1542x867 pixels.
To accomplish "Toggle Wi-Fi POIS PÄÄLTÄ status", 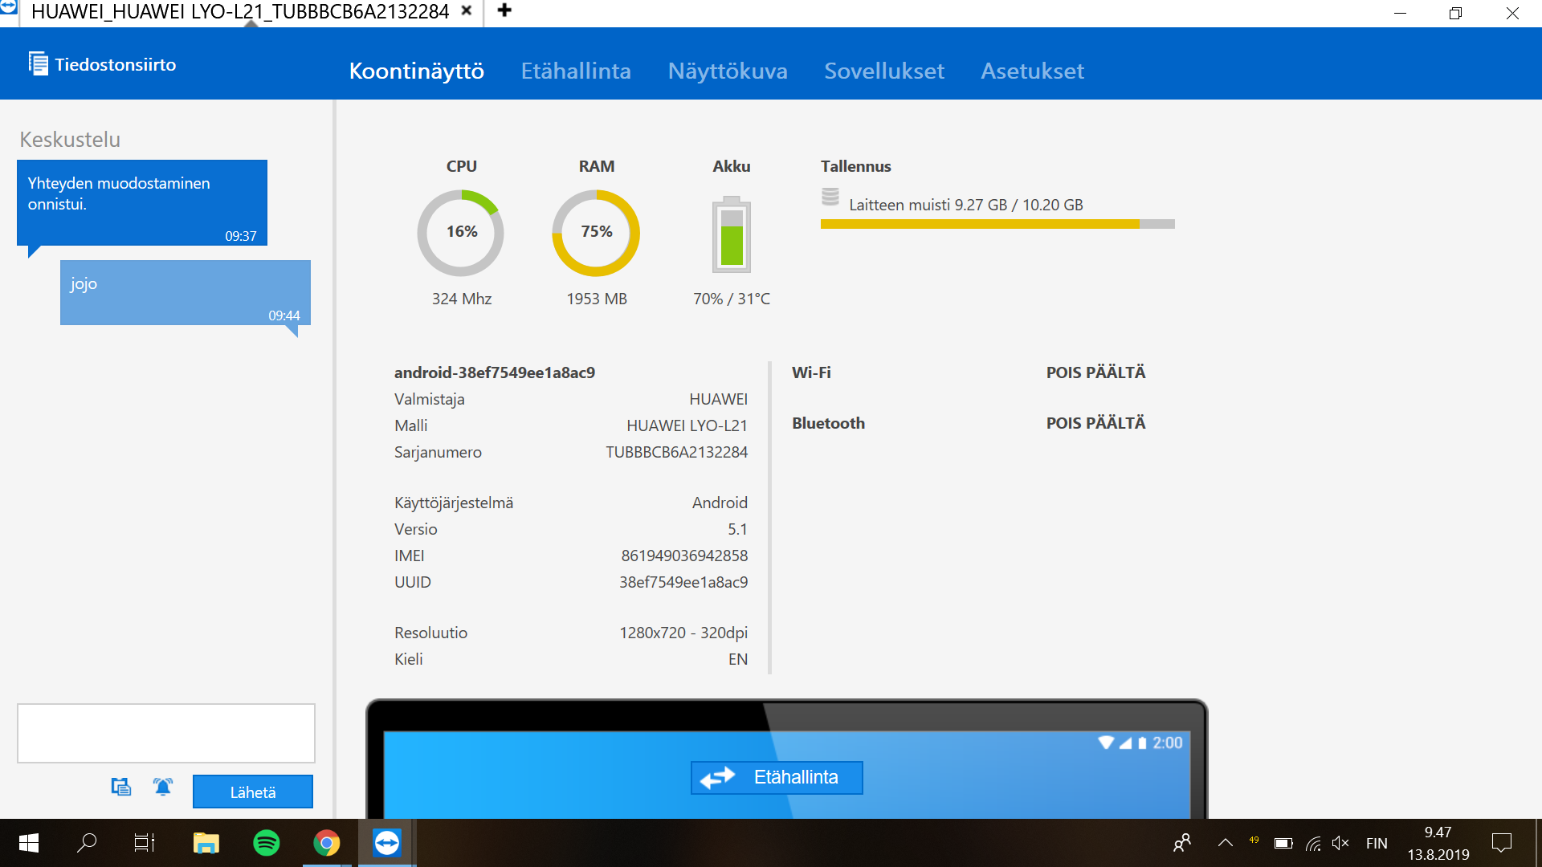I will pos(1095,372).
